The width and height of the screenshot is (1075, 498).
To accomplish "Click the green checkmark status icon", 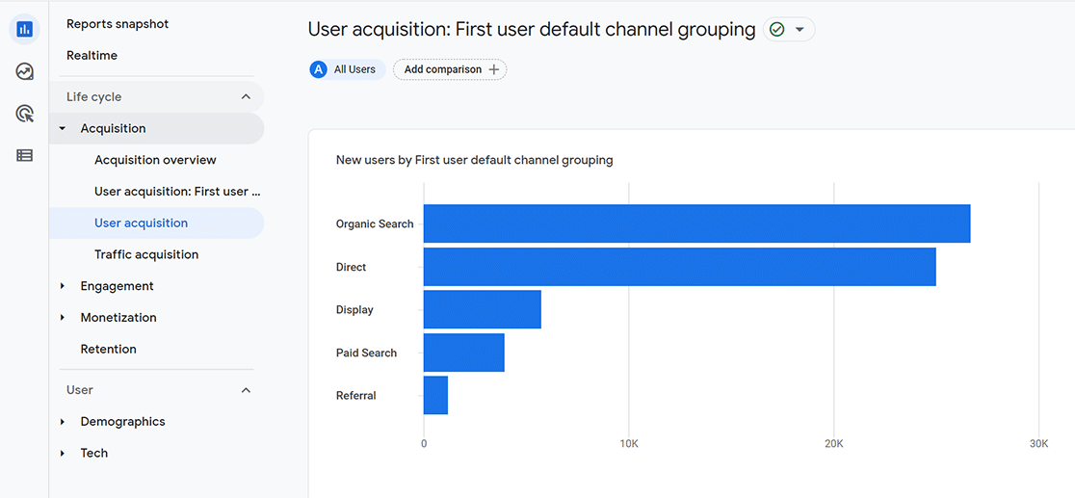I will pyautogui.click(x=776, y=30).
